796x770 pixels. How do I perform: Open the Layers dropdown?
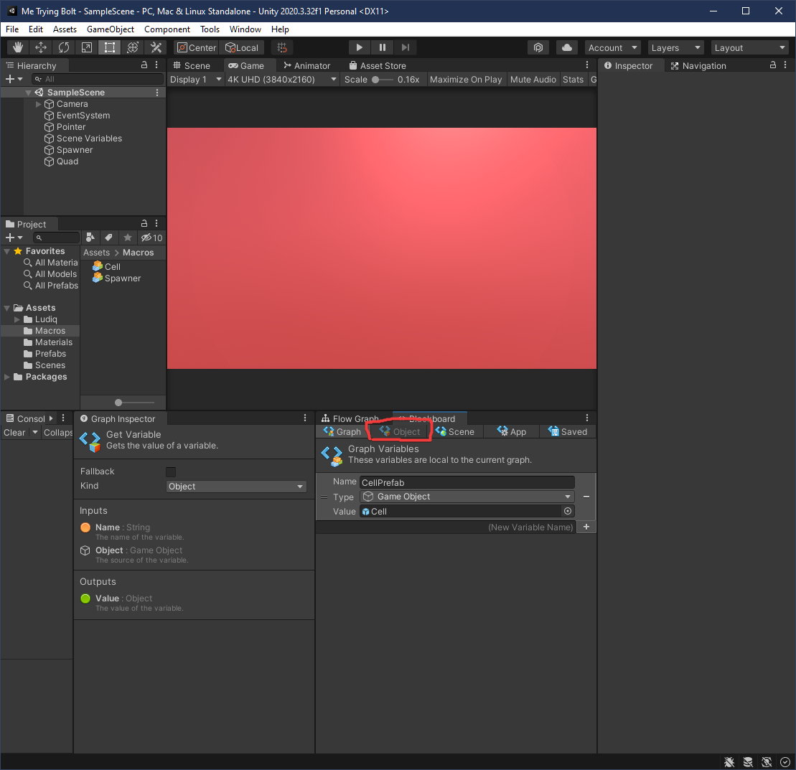(675, 47)
